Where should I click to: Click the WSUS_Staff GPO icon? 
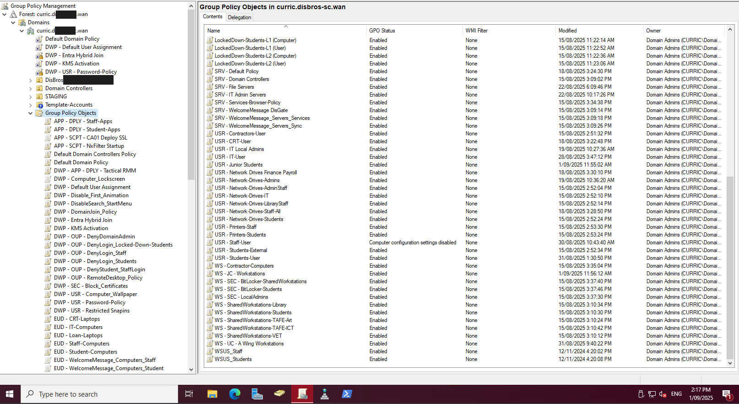[210, 351]
